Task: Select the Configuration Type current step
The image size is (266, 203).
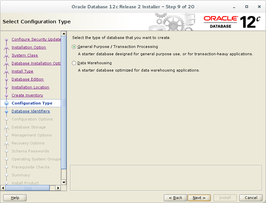Action: tap(32, 103)
